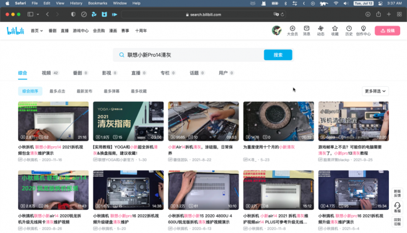Open the 消息 messages icon
The height and width of the screenshot is (233, 407).
click(307, 31)
